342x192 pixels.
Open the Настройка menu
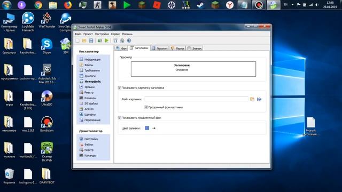click(102, 34)
